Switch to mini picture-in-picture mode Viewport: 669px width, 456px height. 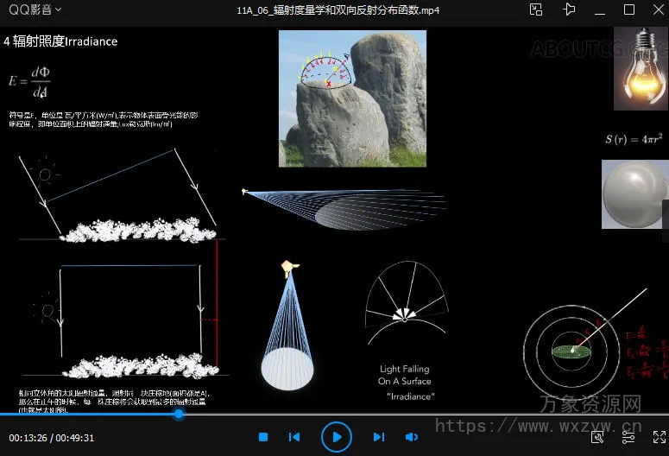point(536,10)
